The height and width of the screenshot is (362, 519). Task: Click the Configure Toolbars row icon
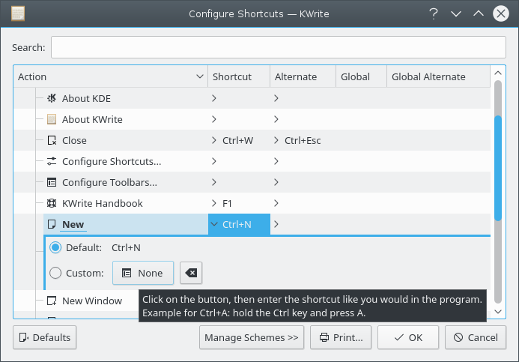click(x=52, y=182)
